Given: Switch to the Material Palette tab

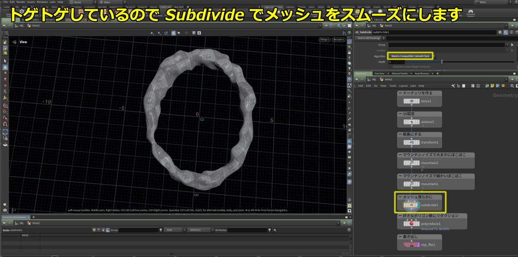Looking at the screenshot, I should [x=399, y=73].
